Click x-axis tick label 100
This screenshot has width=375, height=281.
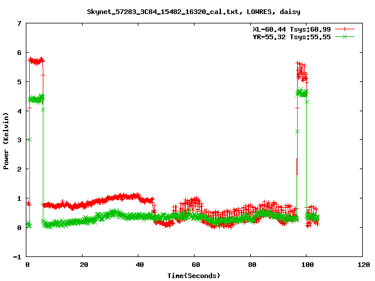click(x=307, y=265)
